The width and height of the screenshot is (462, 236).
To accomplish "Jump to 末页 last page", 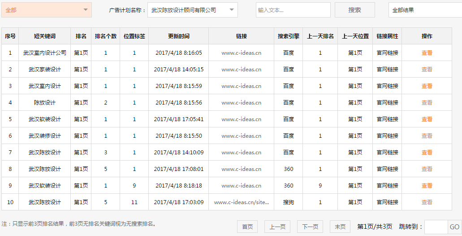I will tap(340, 227).
